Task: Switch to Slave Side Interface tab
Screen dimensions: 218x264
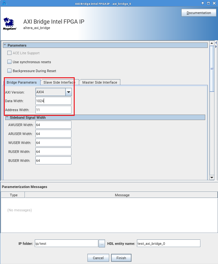Action: pos(59,82)
